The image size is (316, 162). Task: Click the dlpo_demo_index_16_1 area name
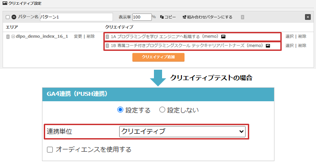(x=42, y=36)
